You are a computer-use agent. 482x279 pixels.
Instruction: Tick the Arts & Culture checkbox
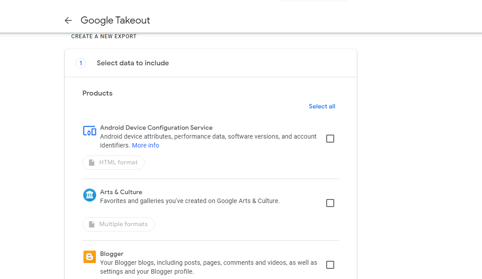coord(330,203)
